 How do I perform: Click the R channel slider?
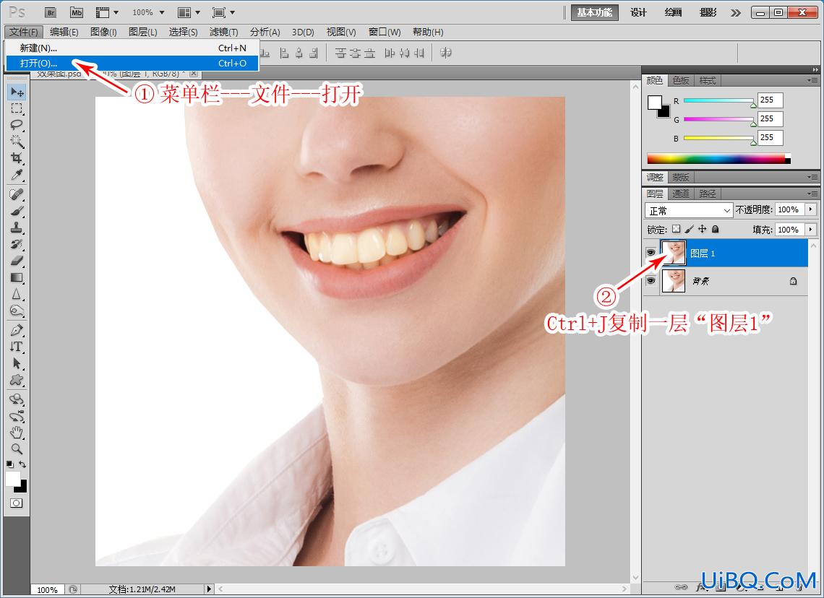(x=718, y=100)
